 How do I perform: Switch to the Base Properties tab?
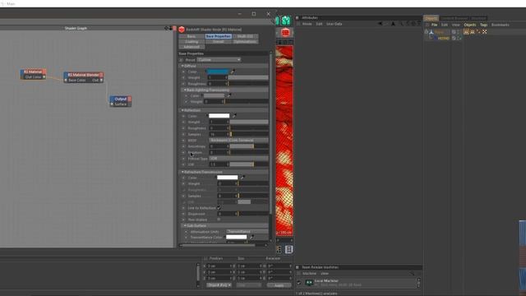(218, 36)
